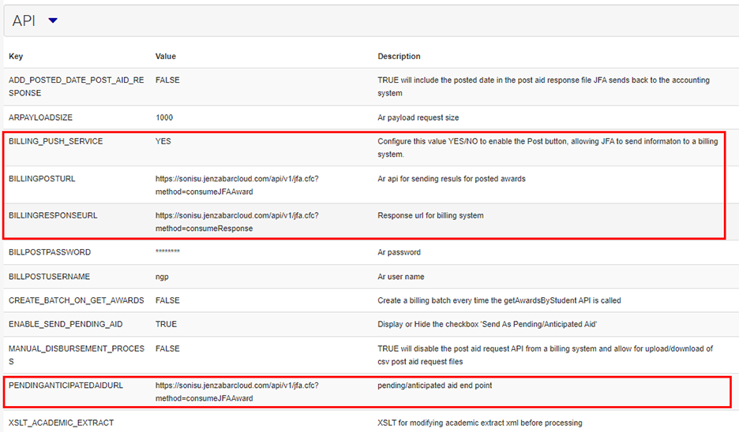Collapse the API section arrow
The image size is (739, 432).
[53, 20]
